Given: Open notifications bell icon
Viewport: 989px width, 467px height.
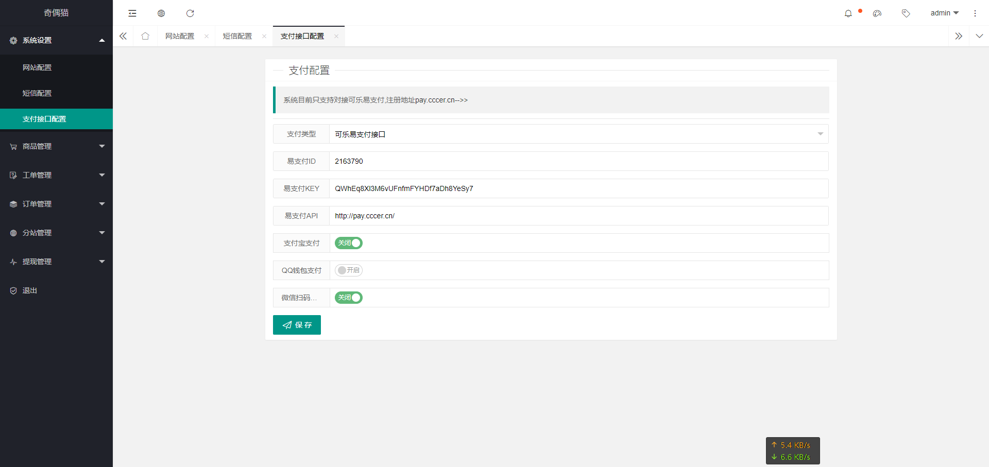Looking at the screenshot, I should (x=848, y=13).
